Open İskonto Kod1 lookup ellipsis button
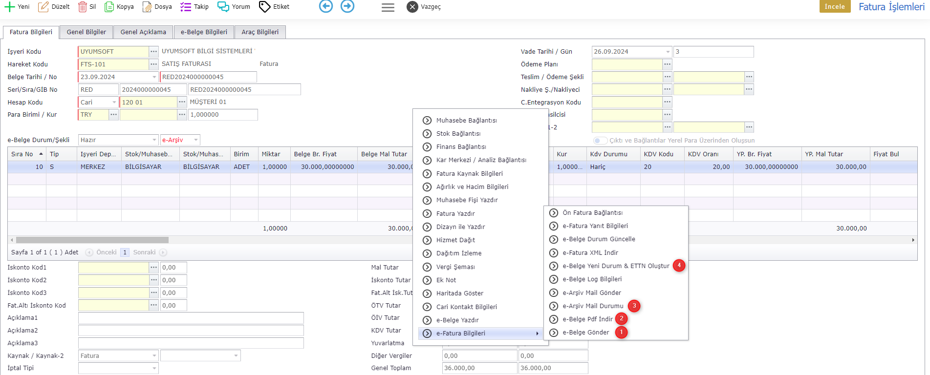The height and width of the screenshot is (375, 930). click(x=154, y=267)
